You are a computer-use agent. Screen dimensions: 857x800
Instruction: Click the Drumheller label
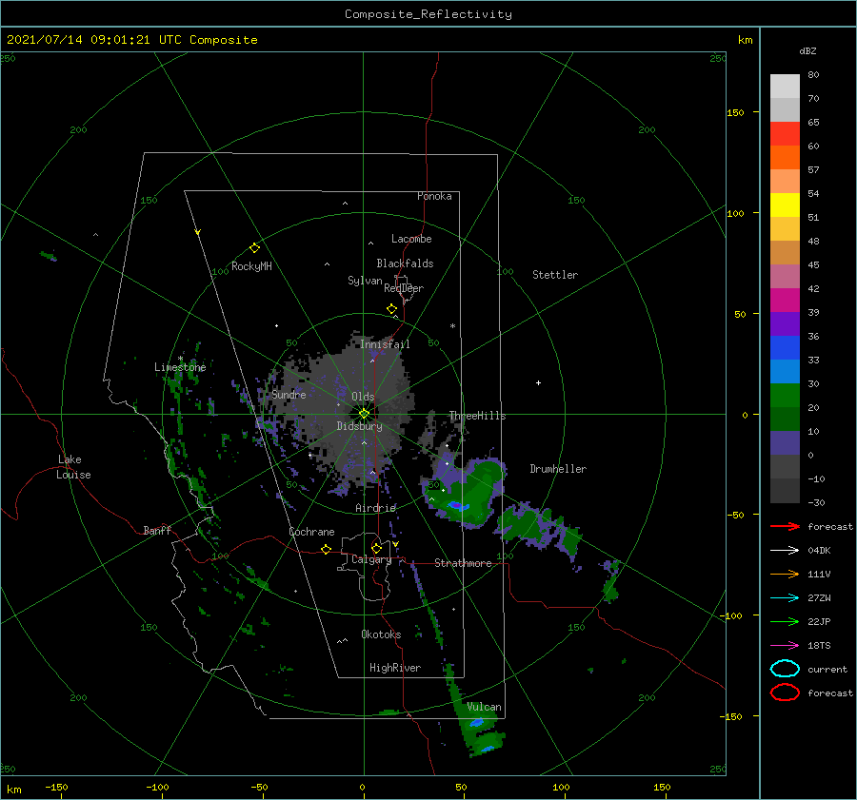558,469
